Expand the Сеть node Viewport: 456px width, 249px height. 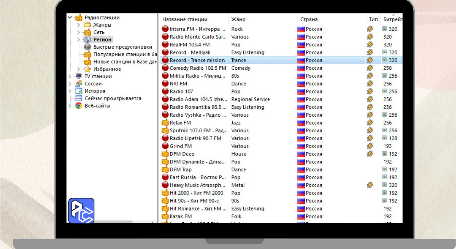point(79,32)
